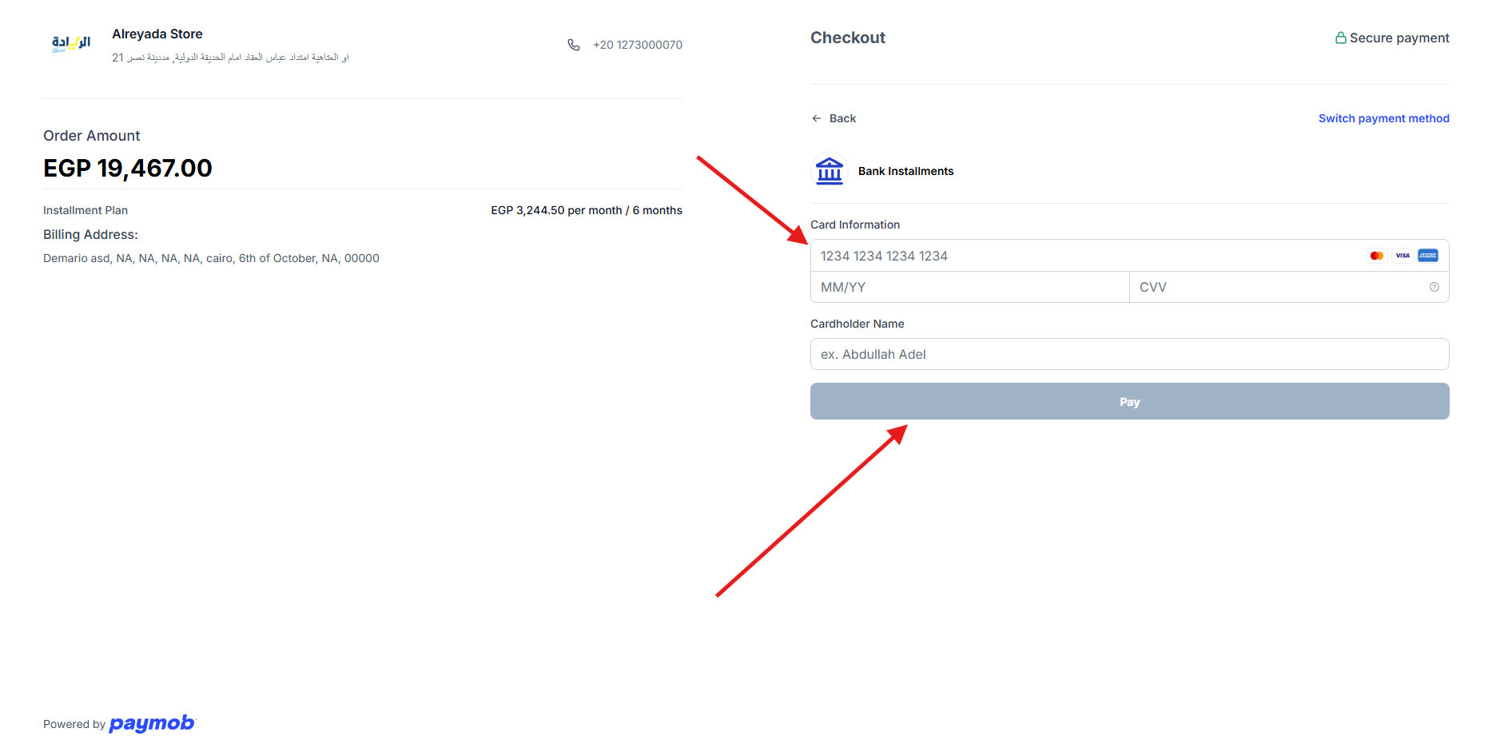Click the EGP 19,467.00 order amount

coord(128,168)
